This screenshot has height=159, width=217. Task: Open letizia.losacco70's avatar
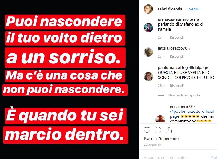click(148, 52)
